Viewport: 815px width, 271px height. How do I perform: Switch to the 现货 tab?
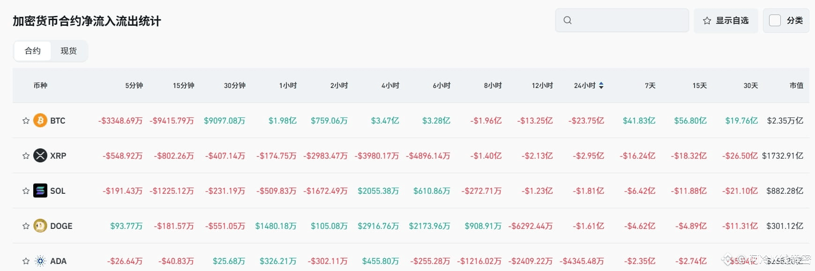pos(68,51)
